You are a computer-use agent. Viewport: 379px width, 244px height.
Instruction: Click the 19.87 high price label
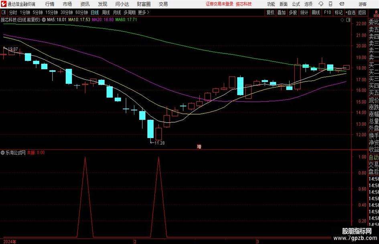click(x=13, y=49)
